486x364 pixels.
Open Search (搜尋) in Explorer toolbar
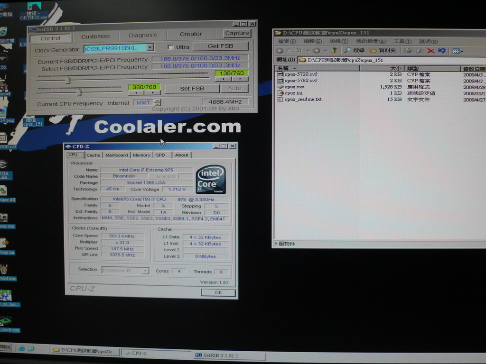(355, 50)
